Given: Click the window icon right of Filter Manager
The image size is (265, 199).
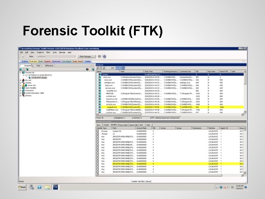Looking at the screenshot, I should click(x=99, y=56).
